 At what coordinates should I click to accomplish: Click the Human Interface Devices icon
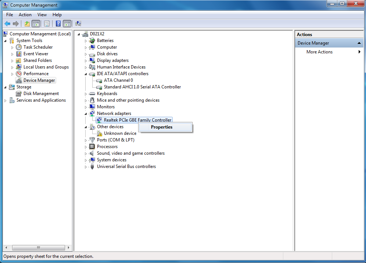92,67
